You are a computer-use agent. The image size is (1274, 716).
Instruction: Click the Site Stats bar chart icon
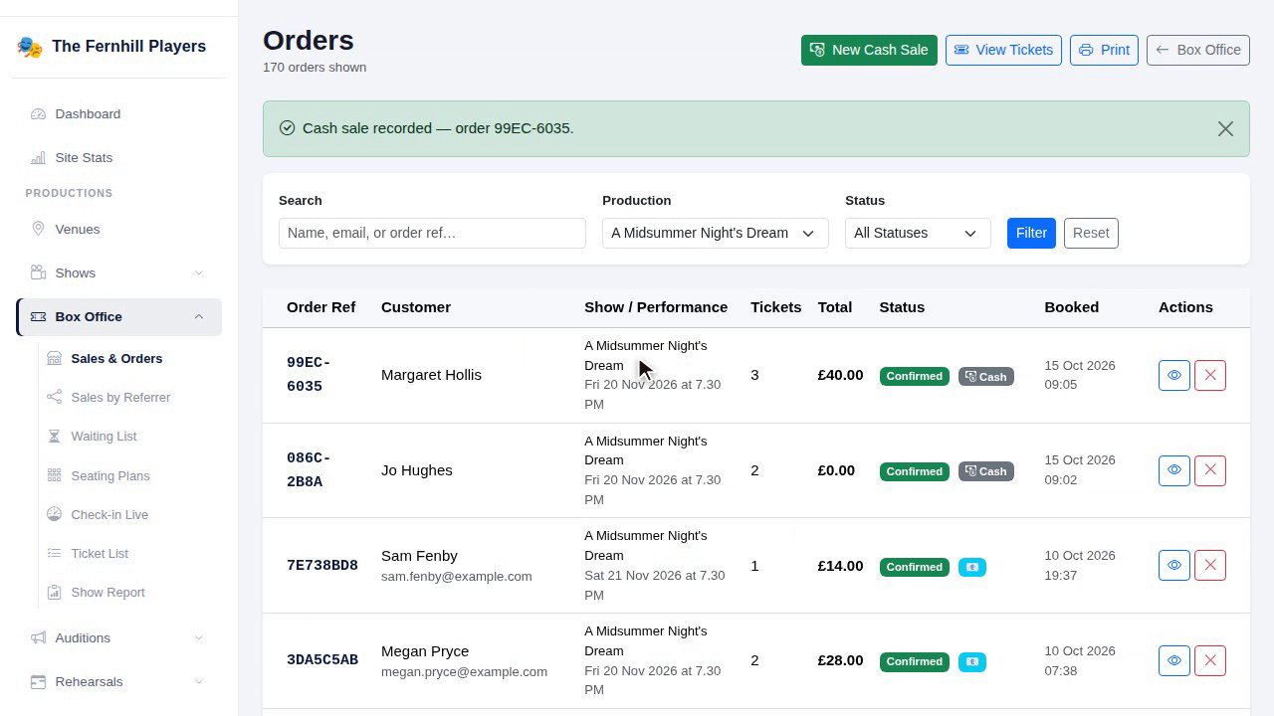(x=38, y=158)
